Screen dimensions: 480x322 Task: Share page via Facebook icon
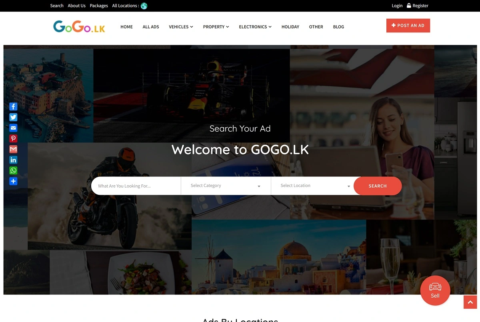13,106
